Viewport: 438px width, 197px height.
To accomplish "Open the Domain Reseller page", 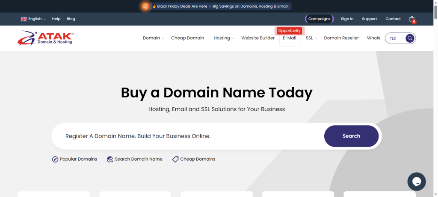I will 341,38.
